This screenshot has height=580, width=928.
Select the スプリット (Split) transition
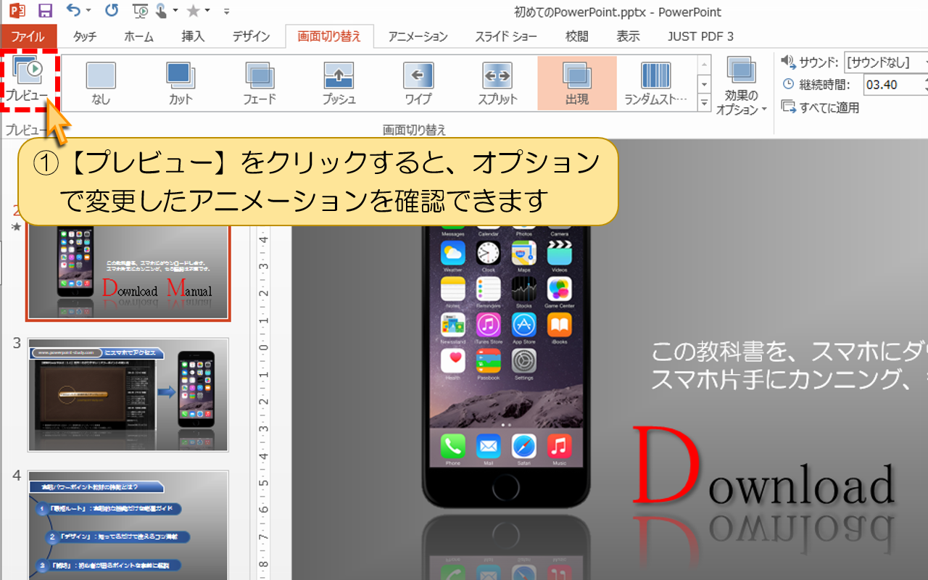[497, 83]
